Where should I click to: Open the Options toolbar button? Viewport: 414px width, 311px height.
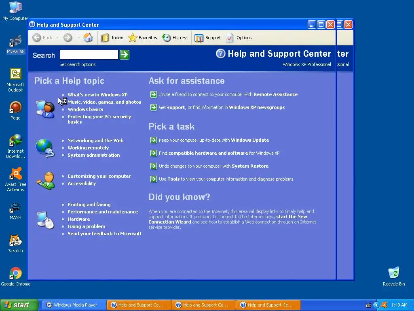coord(239,38)
